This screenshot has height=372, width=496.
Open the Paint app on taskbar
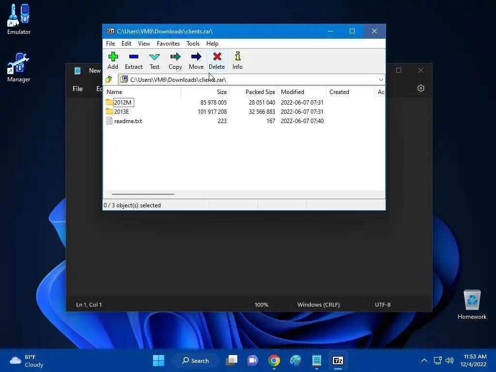[x=295, y=360]
